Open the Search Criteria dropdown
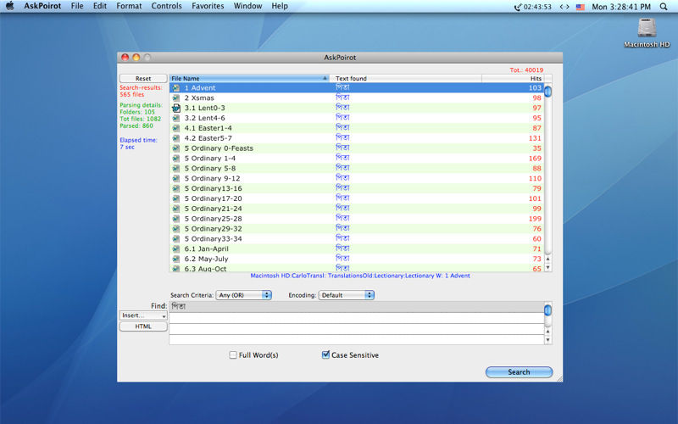Screen dimensions: 678x424 [x=243, y=295]
